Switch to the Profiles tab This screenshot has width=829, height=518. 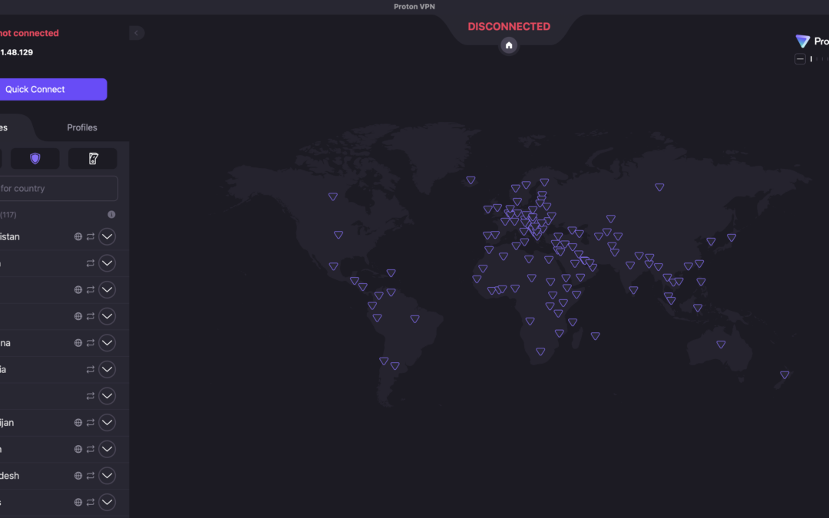pyautogui.click(x=81, y=127)
